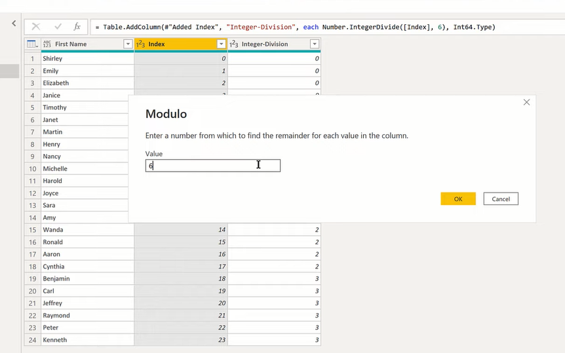This screenshot has height=353, width=565.
Task: Select the cell containing Emily
Action: [88, 71]
